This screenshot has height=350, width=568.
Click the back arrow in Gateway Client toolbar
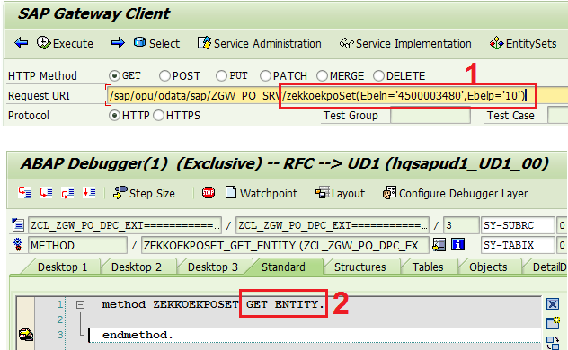21,43
